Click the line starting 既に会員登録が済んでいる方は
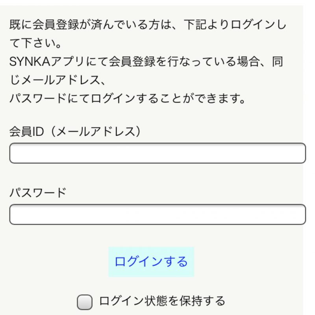Image resolution: width=315 pixels, height=315 pixels. point(148,25)
